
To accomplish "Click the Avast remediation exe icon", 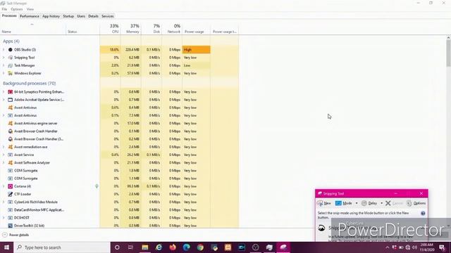I will (11, 147).
